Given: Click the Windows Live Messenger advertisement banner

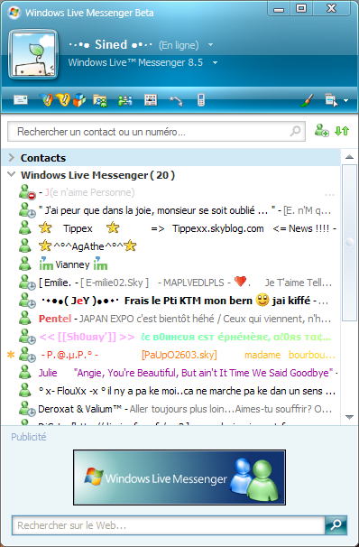Looking at the screenshot, I should 179,477.
